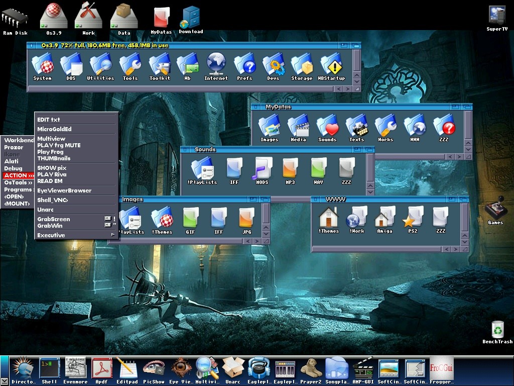Select the MyDatas red folder desktop icon
This screenshot has height=386, width=514.
(161, 20)
